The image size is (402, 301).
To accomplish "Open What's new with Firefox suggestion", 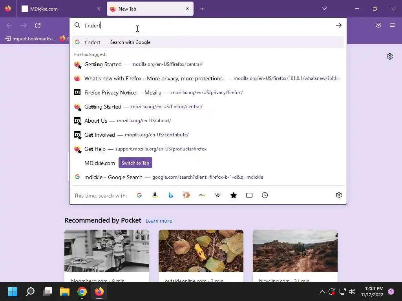I will (208, 78).
